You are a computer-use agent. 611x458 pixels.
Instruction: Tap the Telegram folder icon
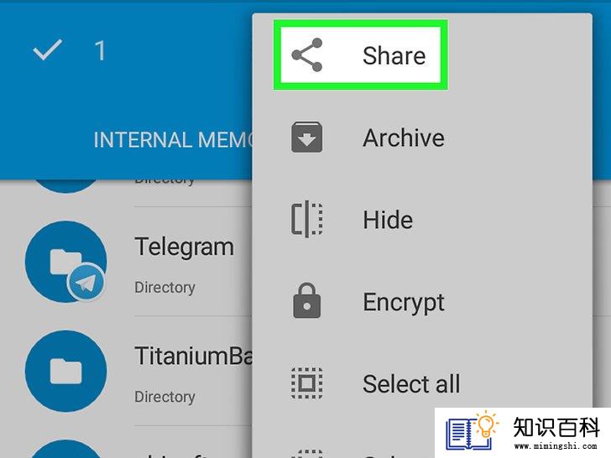pos(65,262)
